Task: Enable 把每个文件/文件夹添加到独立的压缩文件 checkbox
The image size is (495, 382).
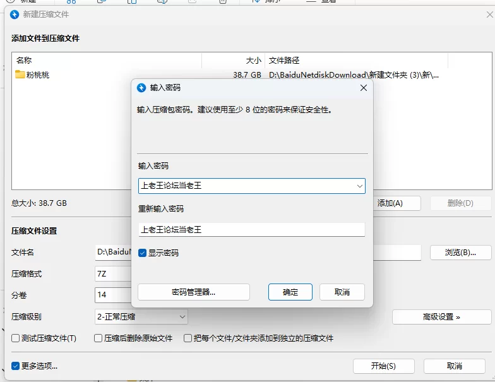Action: 188,338
